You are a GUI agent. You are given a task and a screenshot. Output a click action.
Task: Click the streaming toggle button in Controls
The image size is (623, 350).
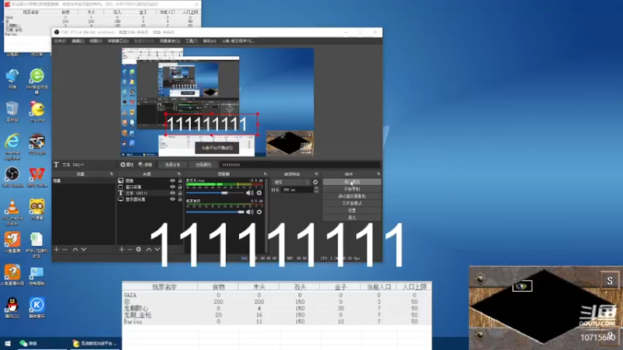tap(352, 182)
